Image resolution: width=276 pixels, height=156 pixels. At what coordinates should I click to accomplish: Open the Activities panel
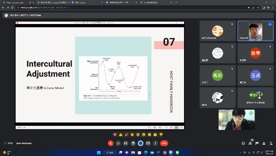(x=264, y=143)
